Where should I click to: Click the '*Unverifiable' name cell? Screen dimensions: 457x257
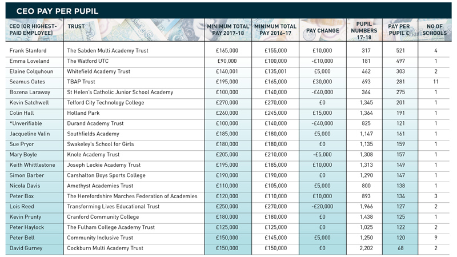click(26, 123)
